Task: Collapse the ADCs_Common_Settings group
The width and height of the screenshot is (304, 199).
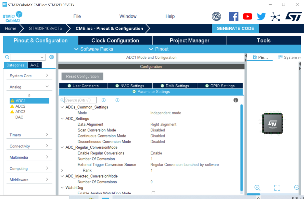Action: (x=62, y=107)
